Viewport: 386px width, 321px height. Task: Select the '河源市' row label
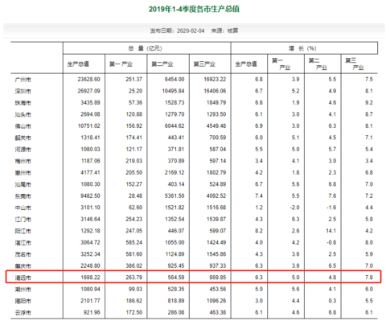tap(23, 150)
